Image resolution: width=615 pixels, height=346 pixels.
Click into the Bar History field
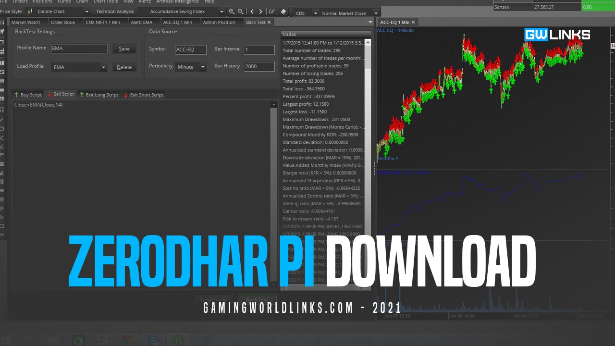259,67
